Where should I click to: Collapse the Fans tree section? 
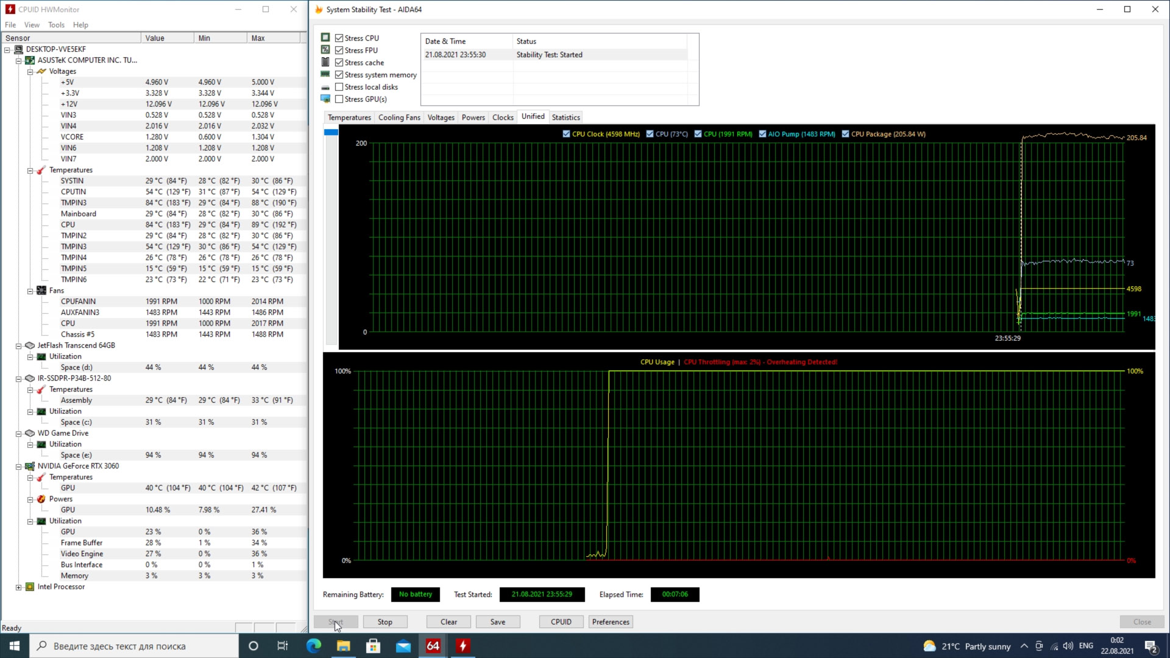30,291
